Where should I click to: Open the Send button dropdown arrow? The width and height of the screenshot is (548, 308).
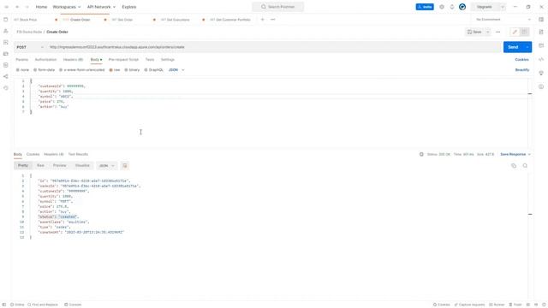tap(527, 47)
